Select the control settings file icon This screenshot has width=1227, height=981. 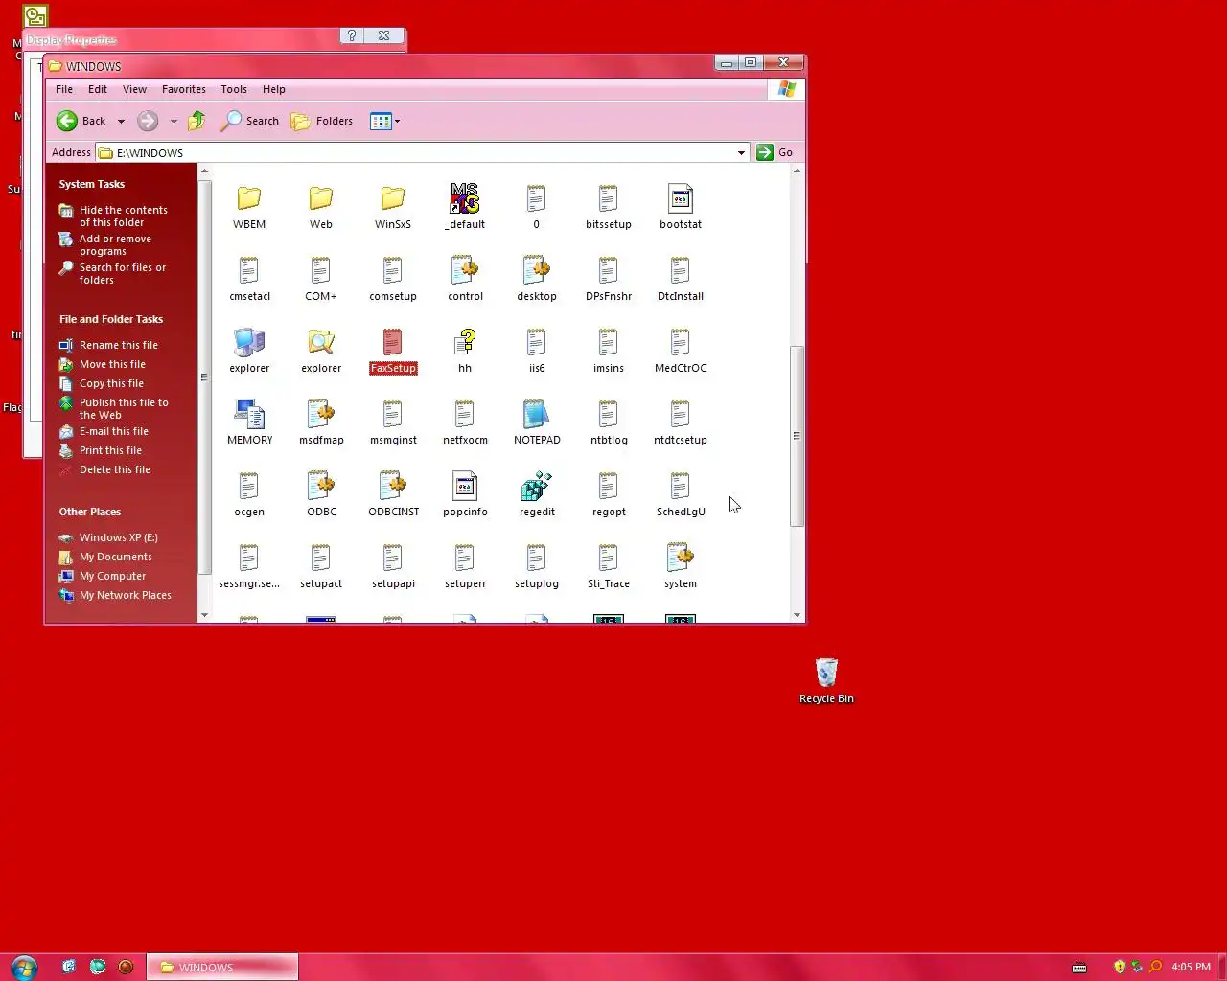[465, 270]
